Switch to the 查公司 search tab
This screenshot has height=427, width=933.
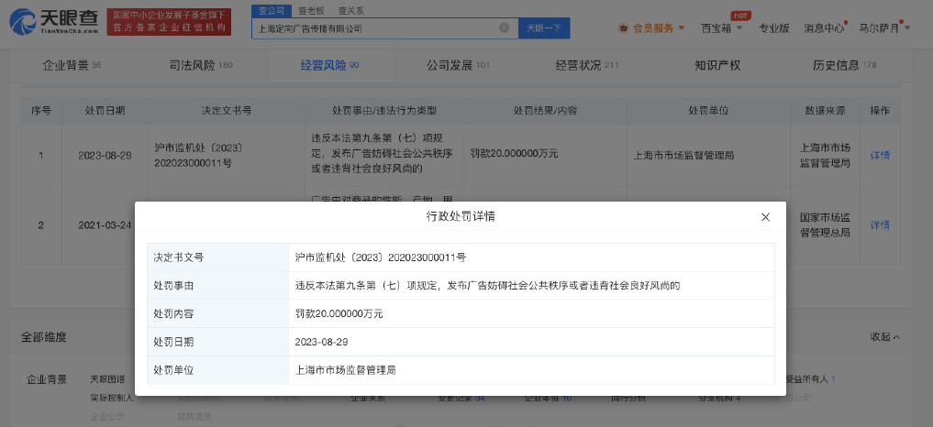click(272, 11)
